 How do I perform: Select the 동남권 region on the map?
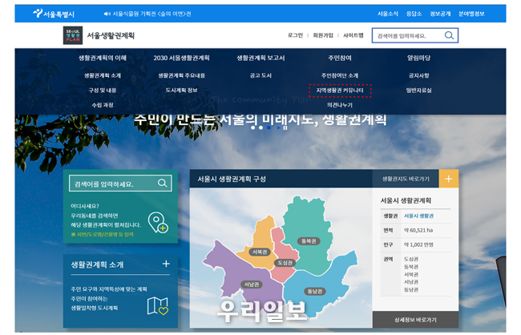click(x=314, y=292)
